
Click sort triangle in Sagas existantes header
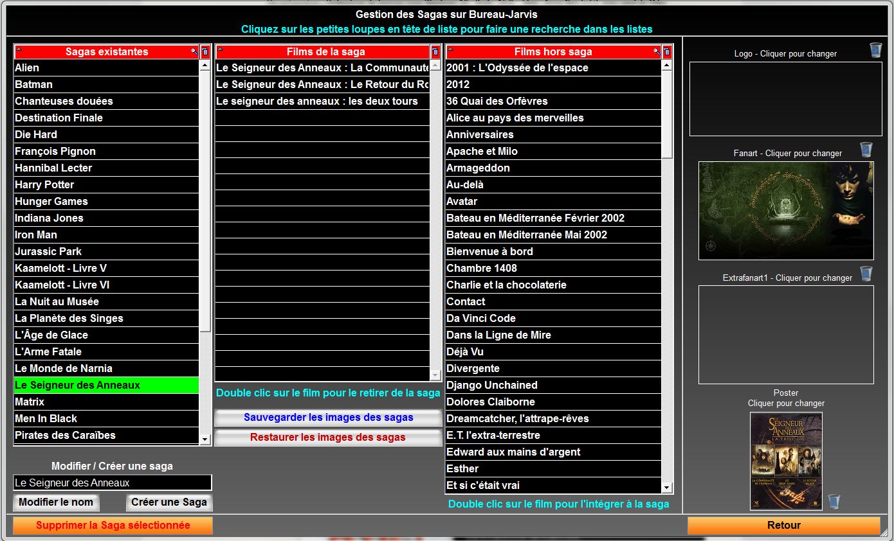coord(19,49)
